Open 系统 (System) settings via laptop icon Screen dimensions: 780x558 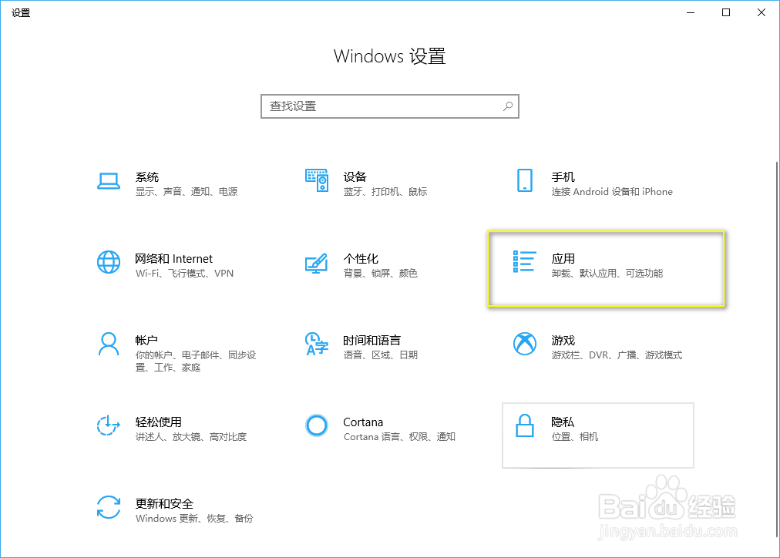pyautogui.click(x=108, y=183)
